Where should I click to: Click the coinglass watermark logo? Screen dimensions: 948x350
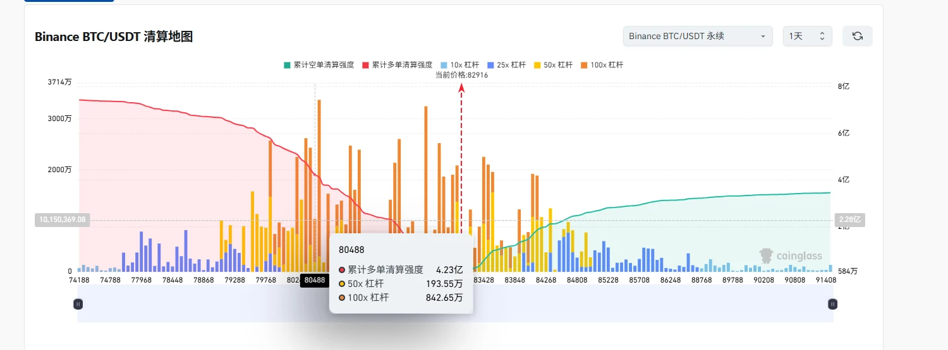(791, 255)
